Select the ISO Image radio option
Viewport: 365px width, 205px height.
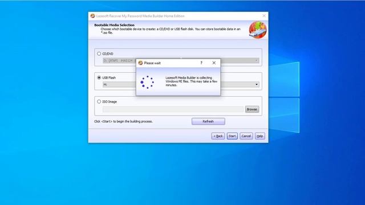tap(99, 101)
